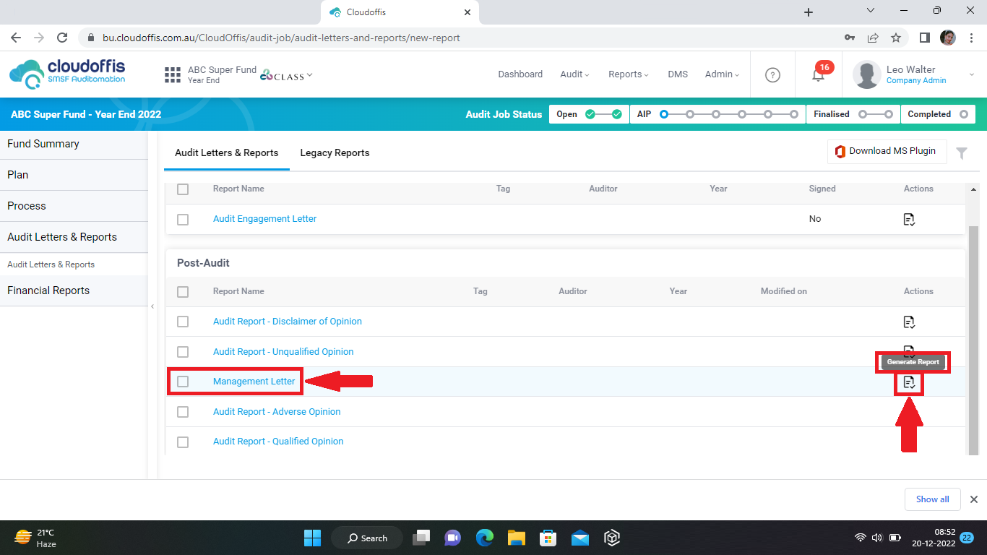Click the help question mark icon

coord(772,74)
